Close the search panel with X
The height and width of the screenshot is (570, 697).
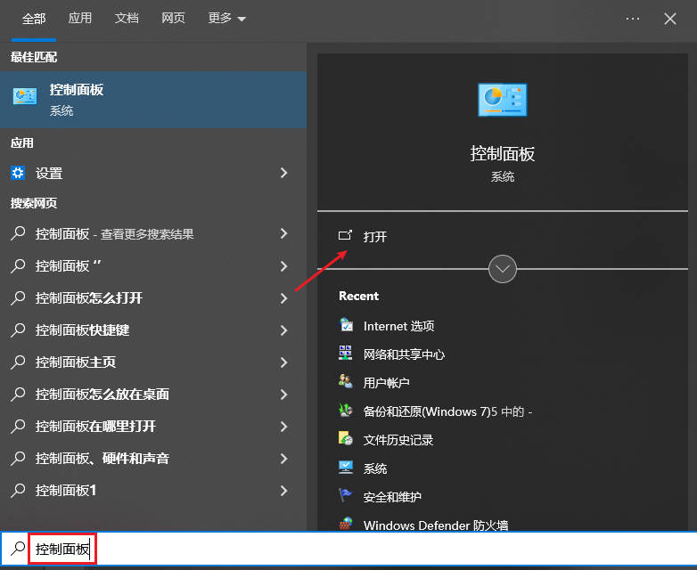[670, 19]
